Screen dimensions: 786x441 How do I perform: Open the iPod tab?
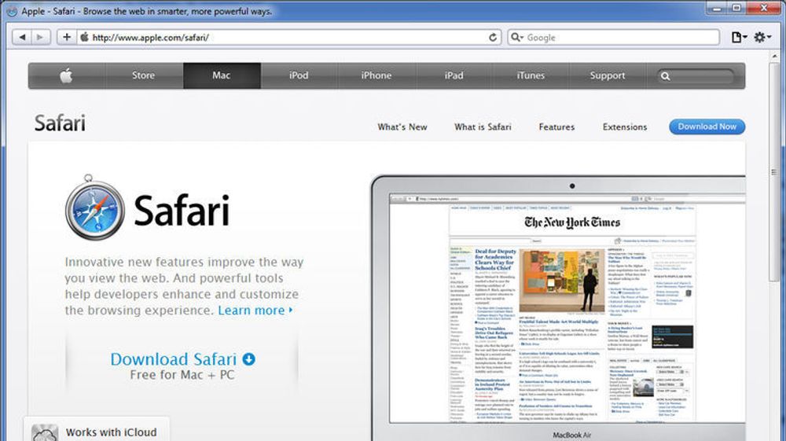[x=299, y=75]
